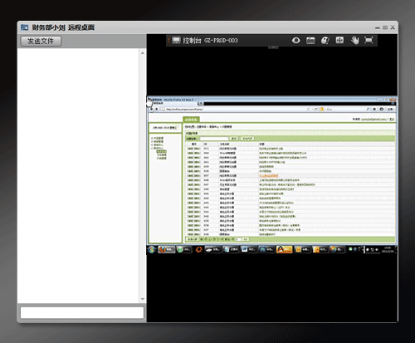Select the hand pan tool icon
415x343 pixels.
point(354,41)
